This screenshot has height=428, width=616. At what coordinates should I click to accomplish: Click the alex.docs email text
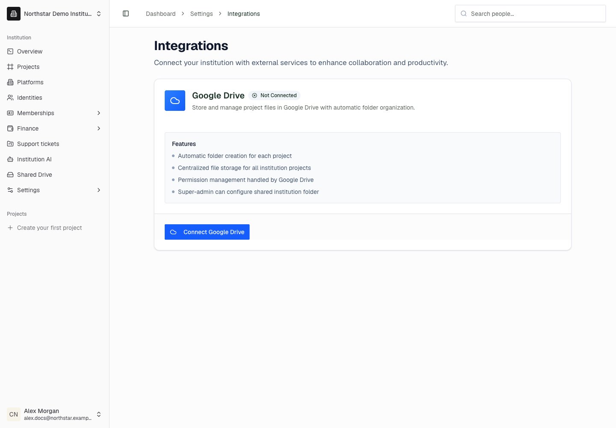coord(58,418)
